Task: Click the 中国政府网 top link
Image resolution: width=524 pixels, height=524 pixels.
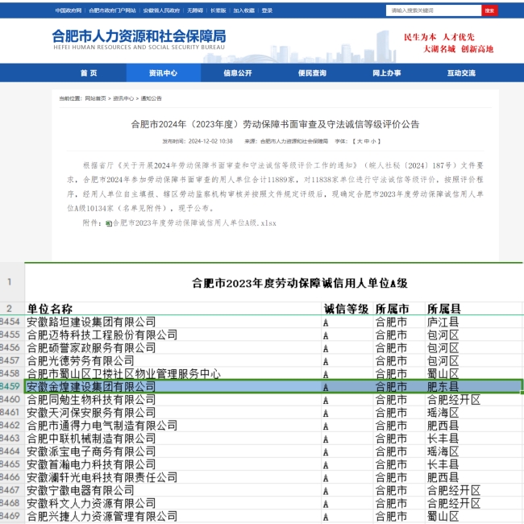Action: tap(68, 10)
